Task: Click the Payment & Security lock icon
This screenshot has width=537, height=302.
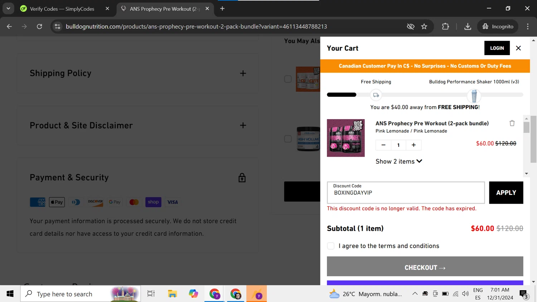Action: pyautogui.click(x=242, y=177)
